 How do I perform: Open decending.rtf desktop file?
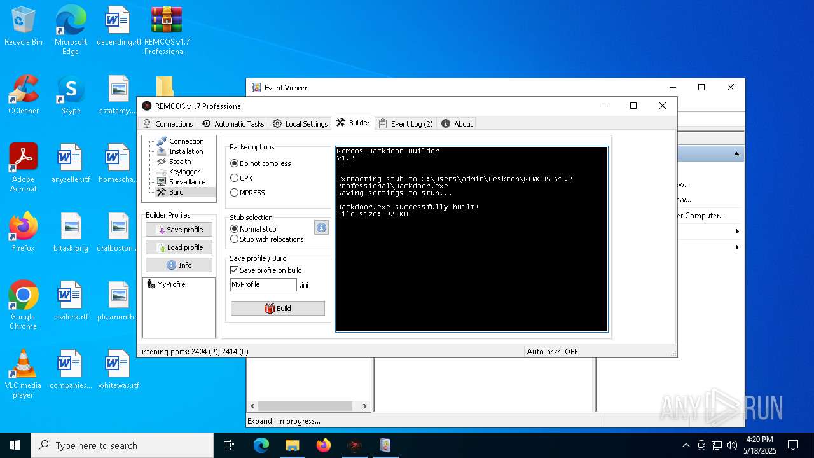coord(119,27)
